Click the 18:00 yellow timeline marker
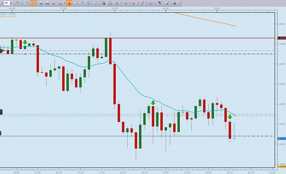This screenshot has width=286, height=174. [x=114, y=11]
